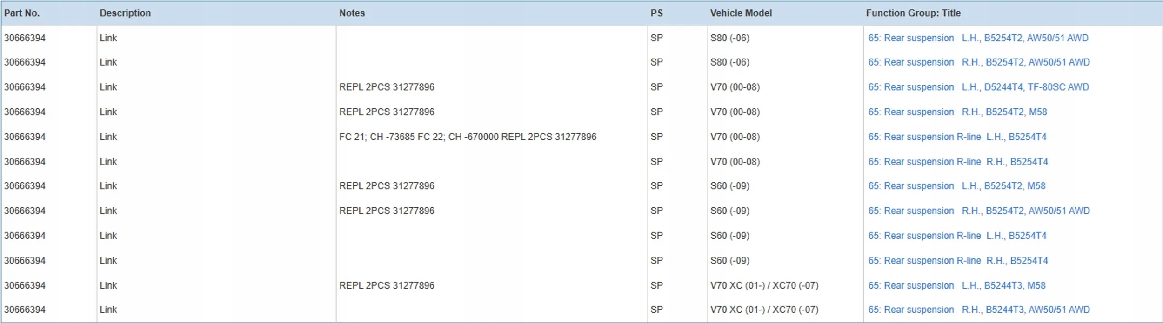Click the Part No. column header
The width and height of the screenshot is (1163, 323).
coord(22,13)
